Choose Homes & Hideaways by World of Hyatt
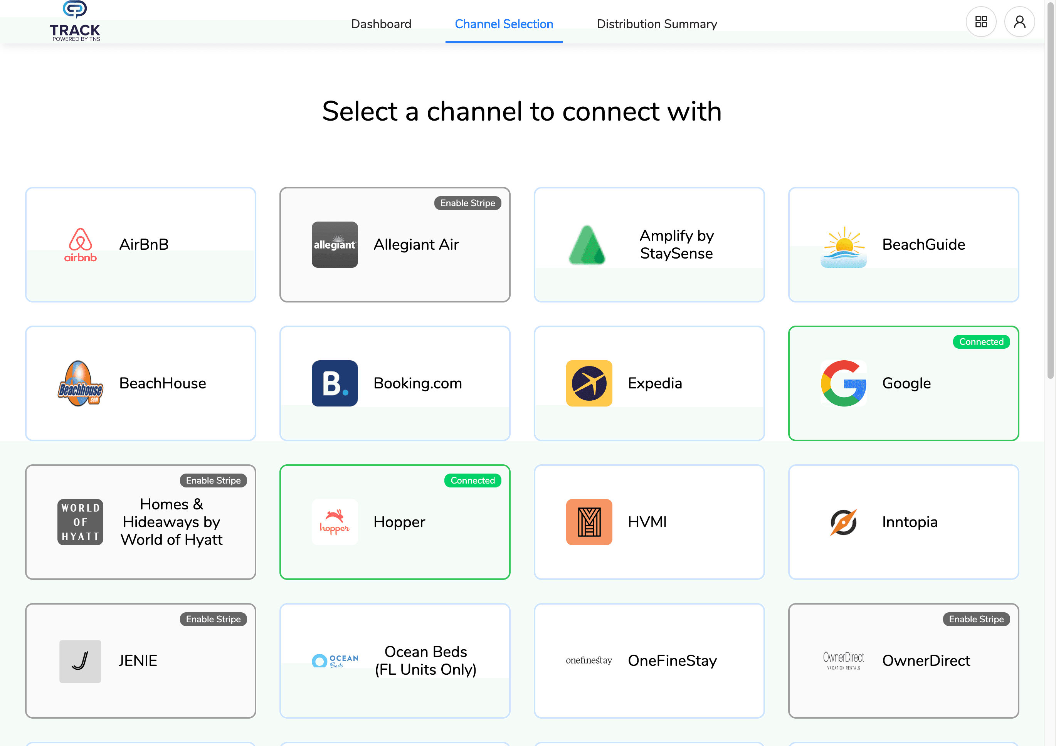Viewport: 1056px width, 746px height. click(172, 522)
